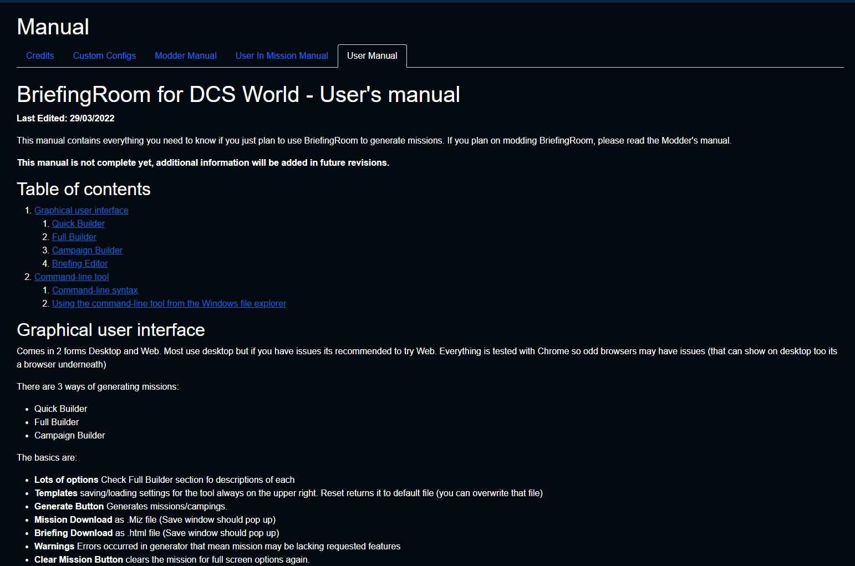Open the Command-line tool link
Image resolution: width=855 pixels, height=566 pixels.
[72, 277]
